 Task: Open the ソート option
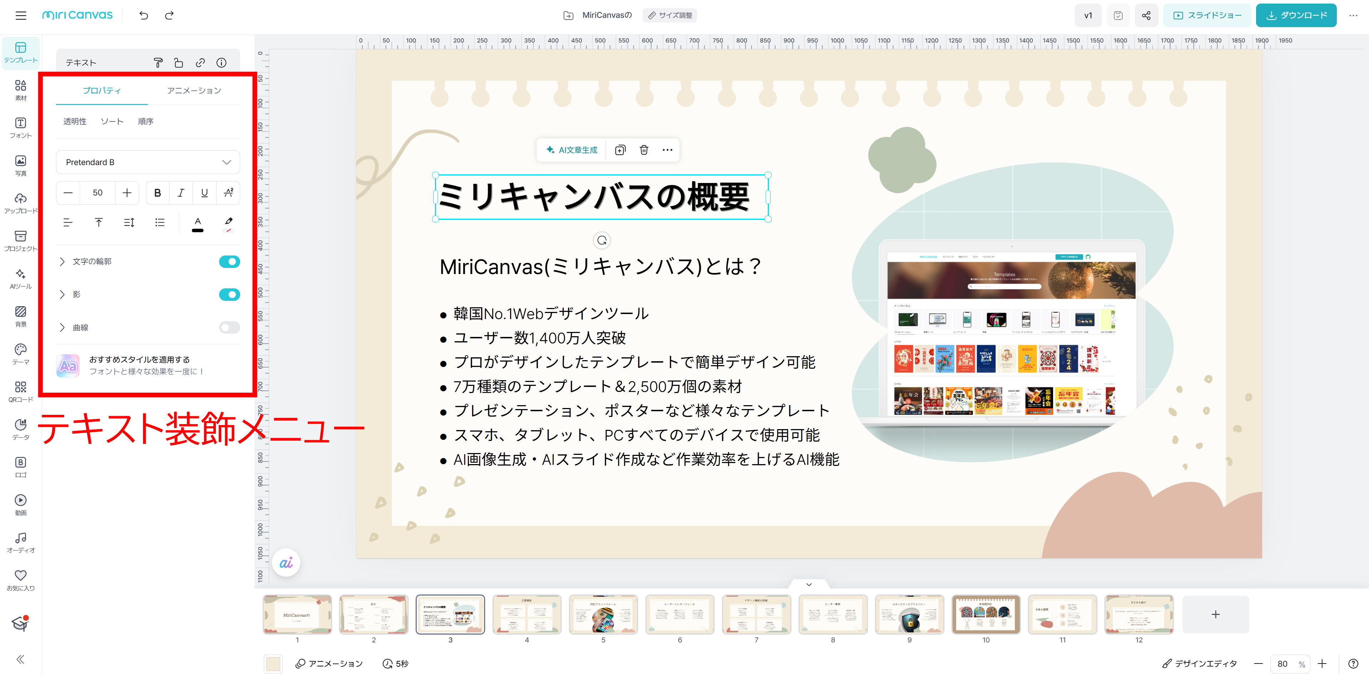[x=112, y=121]
